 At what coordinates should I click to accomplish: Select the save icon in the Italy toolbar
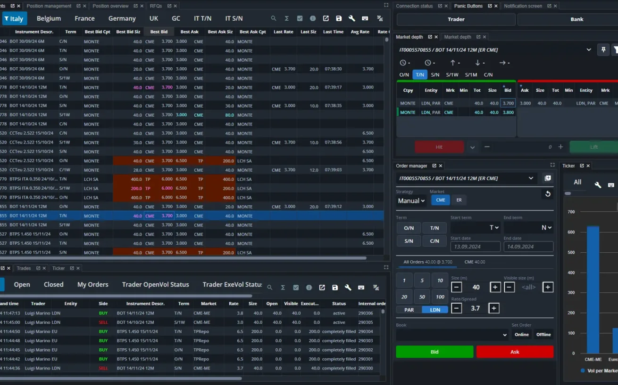[x=339, y=18]
